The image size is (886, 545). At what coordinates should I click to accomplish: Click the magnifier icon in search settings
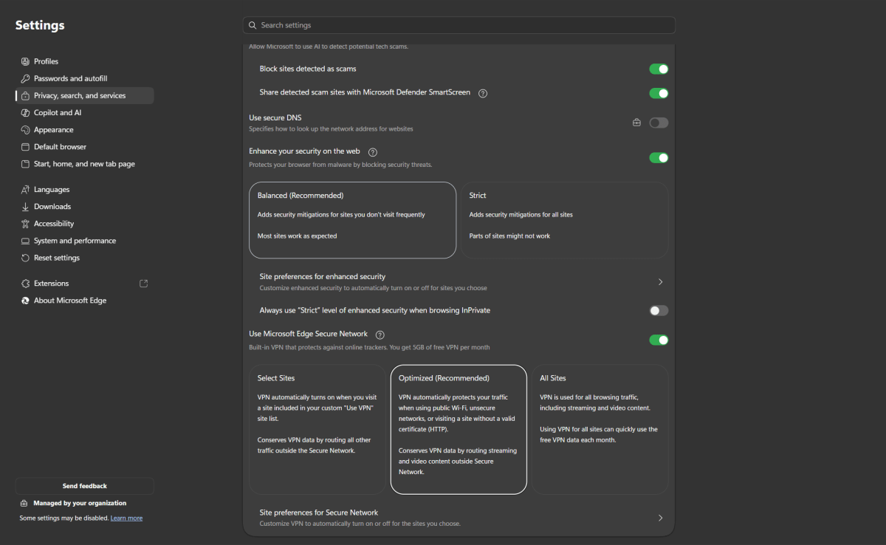pyautogui.click(x=253, y=25)
